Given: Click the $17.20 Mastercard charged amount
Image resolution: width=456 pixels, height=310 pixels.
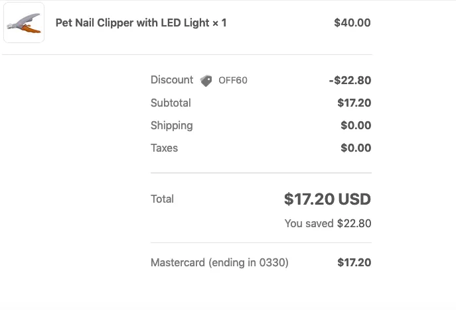Looking at the screenshot, I should (354, 262).
